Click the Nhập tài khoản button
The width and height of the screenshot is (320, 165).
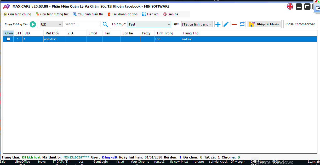(x=265, y=24)
